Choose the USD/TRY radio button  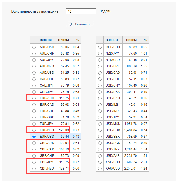[x=100, y=149]
